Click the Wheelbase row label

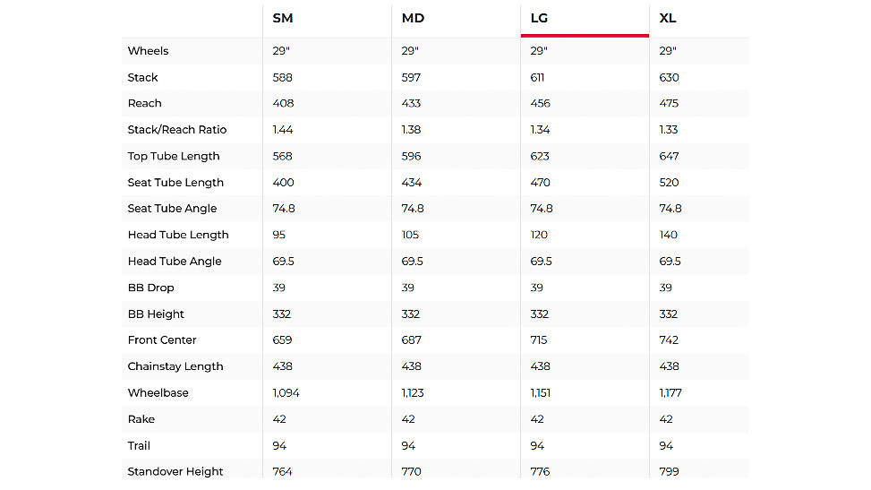pyautogui.click(x=158, y=393)
